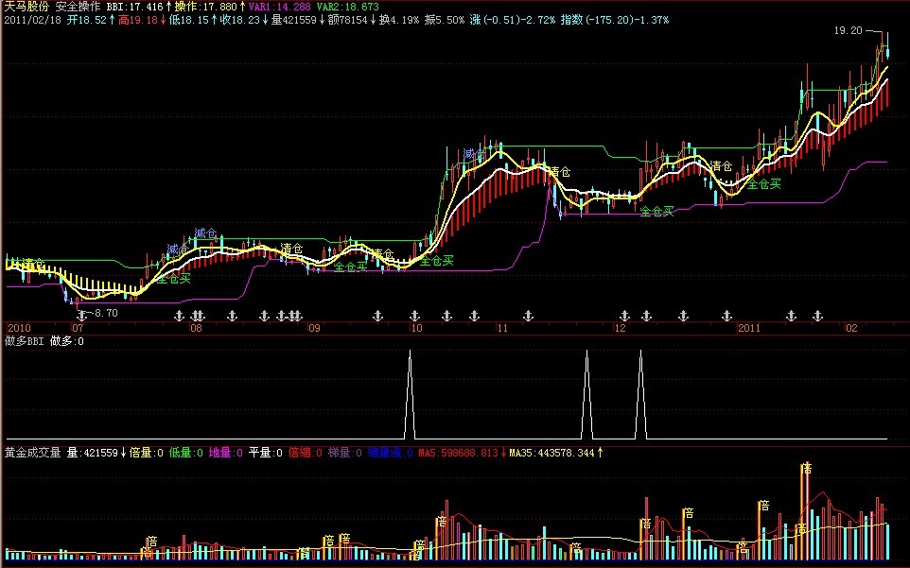
Task: Click the info marker icon beside the 8.70 label
Action: click(82, 316)
